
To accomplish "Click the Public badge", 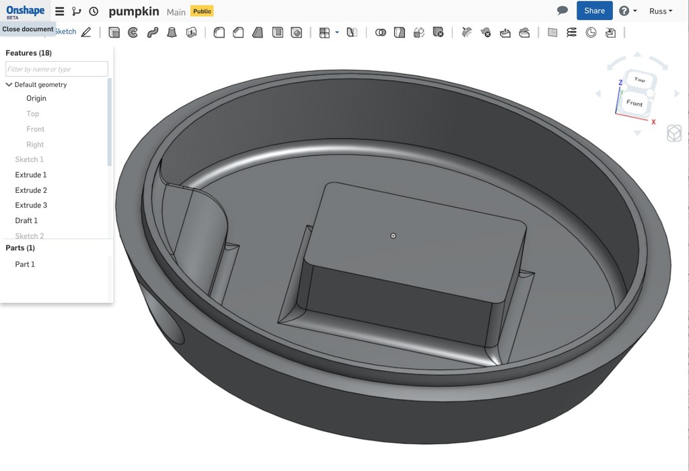I will (x=202, y=11).
